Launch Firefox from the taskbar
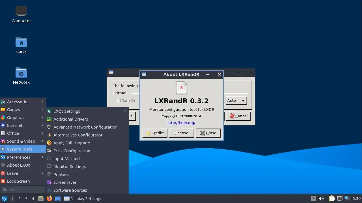 [49, 198]
